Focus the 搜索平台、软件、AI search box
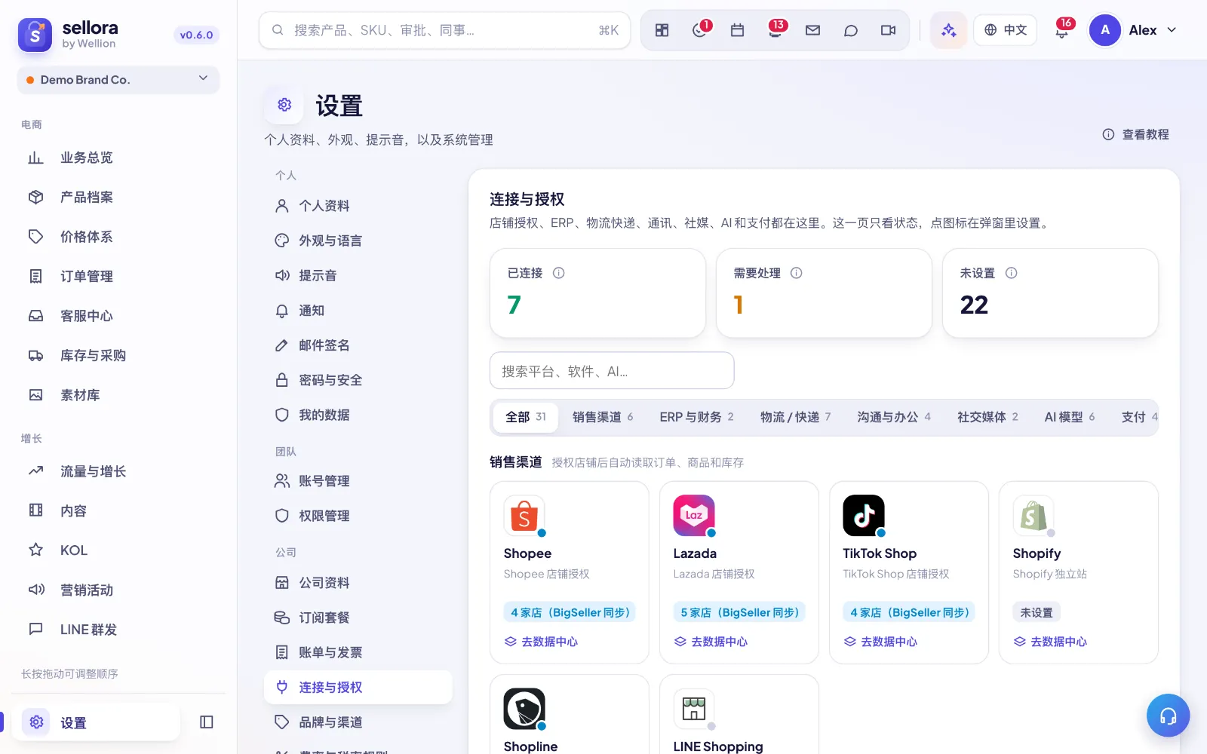The image size is (1207, 754). pos(612,371)
